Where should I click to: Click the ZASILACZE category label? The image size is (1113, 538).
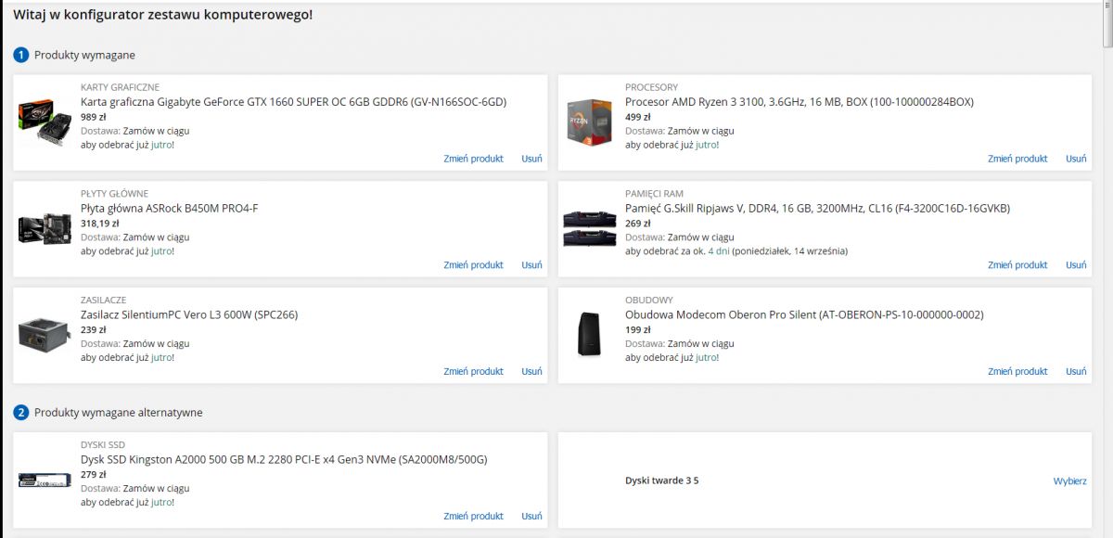(103, 301)
